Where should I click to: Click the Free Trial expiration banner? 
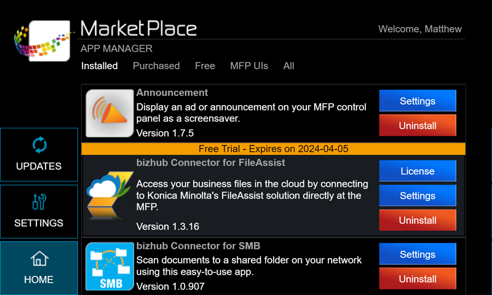coord(273,149)
